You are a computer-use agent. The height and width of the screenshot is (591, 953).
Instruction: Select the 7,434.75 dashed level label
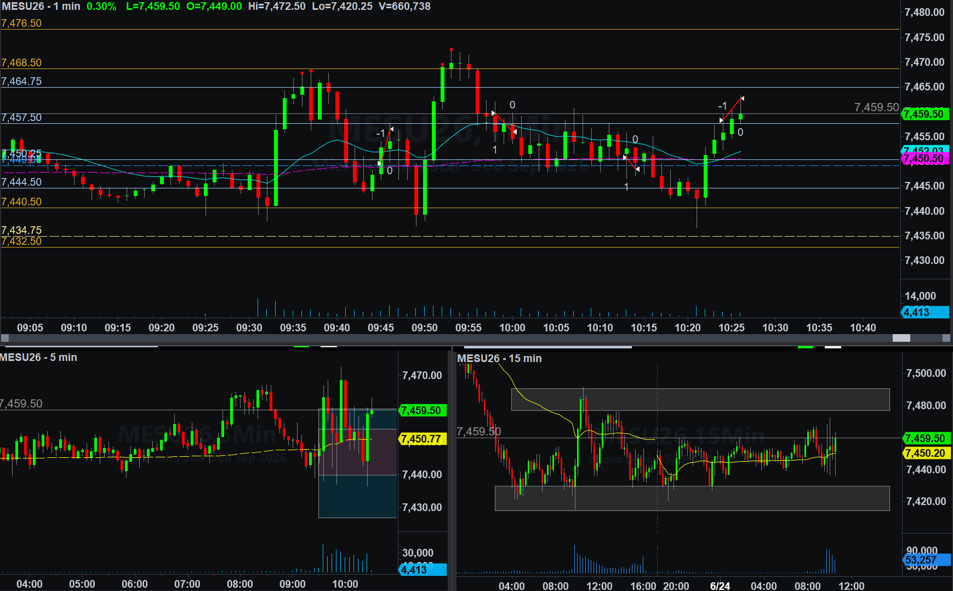21,230
